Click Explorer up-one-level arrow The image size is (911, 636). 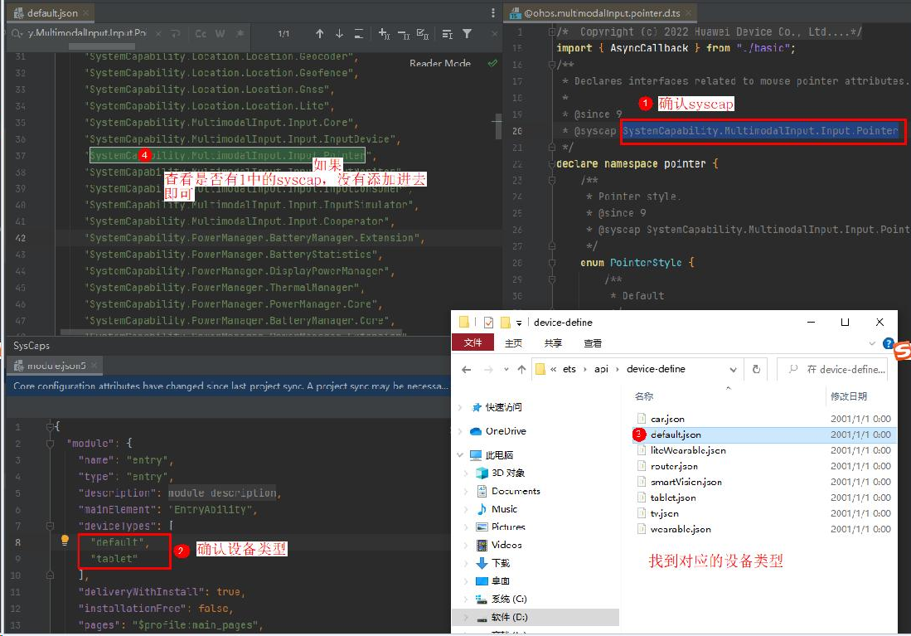point(521,369)
